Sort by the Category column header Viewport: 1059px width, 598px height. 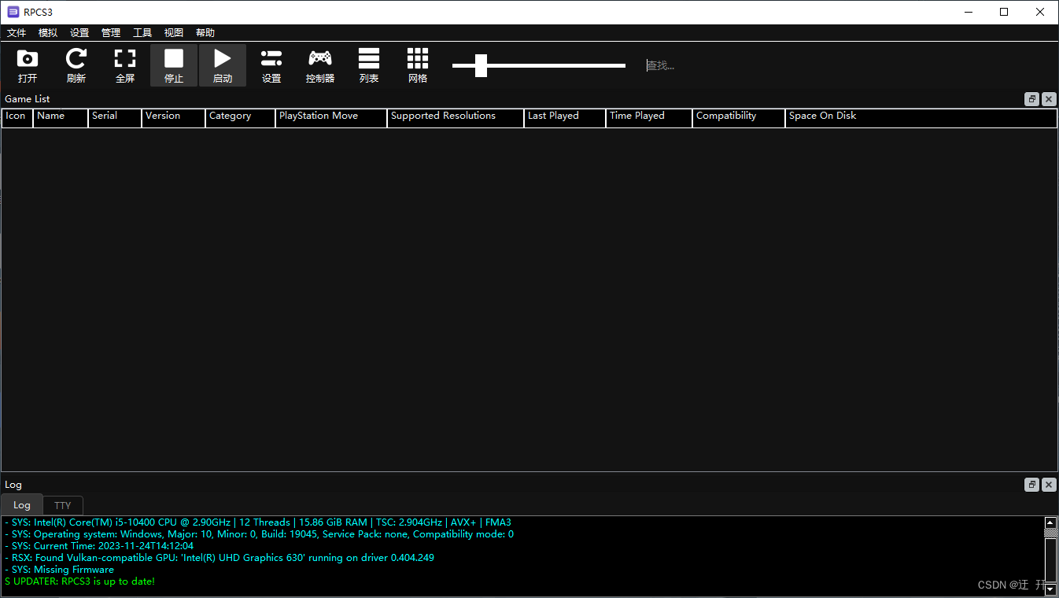[x=241, y=116]
